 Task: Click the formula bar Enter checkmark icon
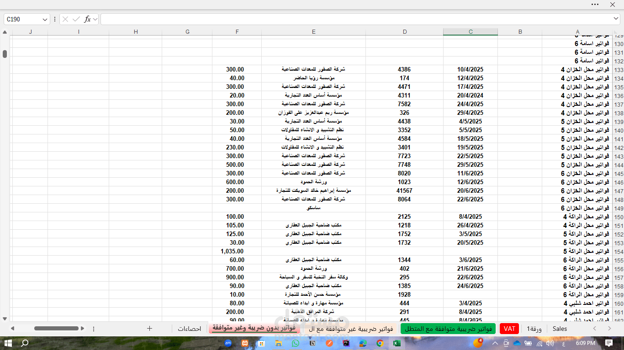coord(76,19)
